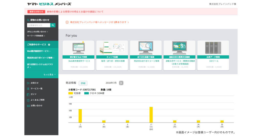The width and height of the screenshot is (262, 137).
Task: Click the お知らせ flag icon
Action: [28, 83]
